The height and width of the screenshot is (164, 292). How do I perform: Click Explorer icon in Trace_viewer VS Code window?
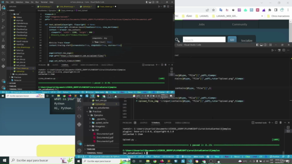point(3,7)
